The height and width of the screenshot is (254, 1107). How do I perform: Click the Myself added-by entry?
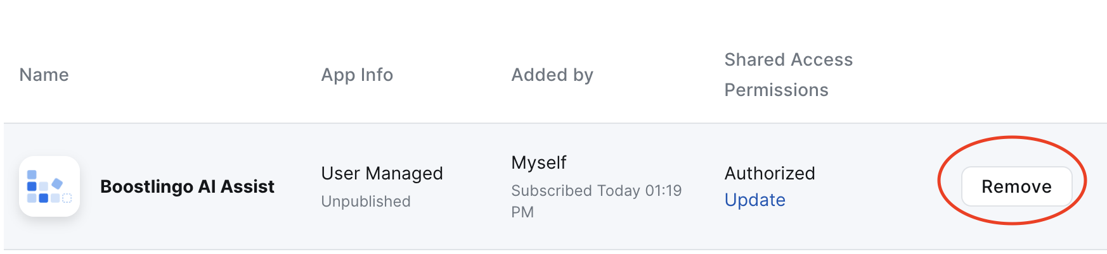coord(538,162)
